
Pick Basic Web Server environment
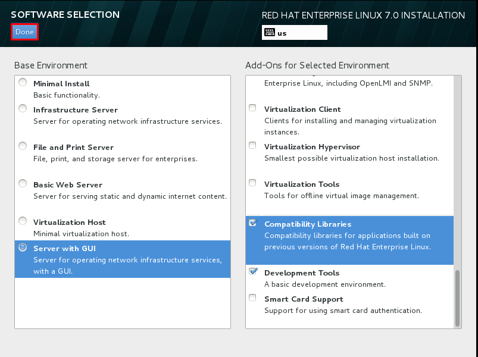tap(22, 183)
